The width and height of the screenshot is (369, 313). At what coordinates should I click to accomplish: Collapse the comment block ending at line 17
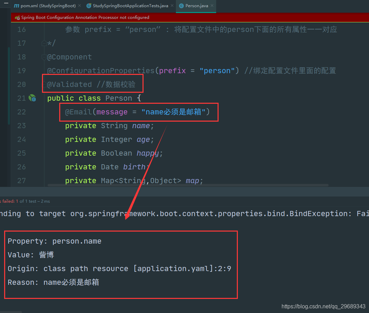[x=45, y=43]
